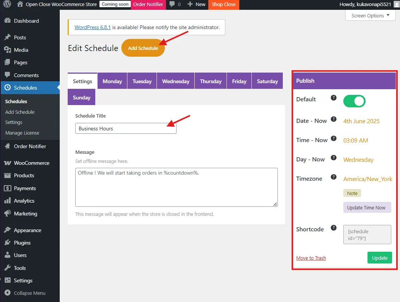Click help icon next to Shortcode

click(334, 228)
